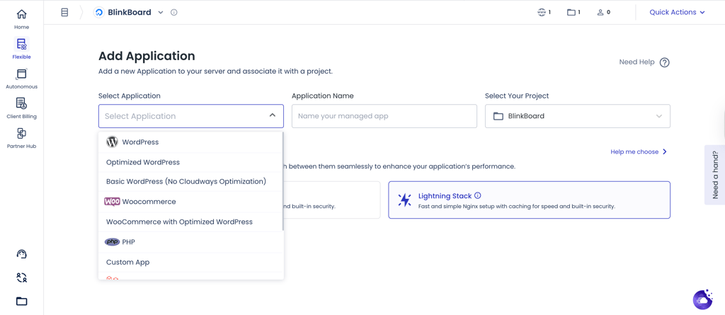This screenshot has width=725, height=315.
Task: Open the Home sidebar icon
Action: tap(21, 14)
